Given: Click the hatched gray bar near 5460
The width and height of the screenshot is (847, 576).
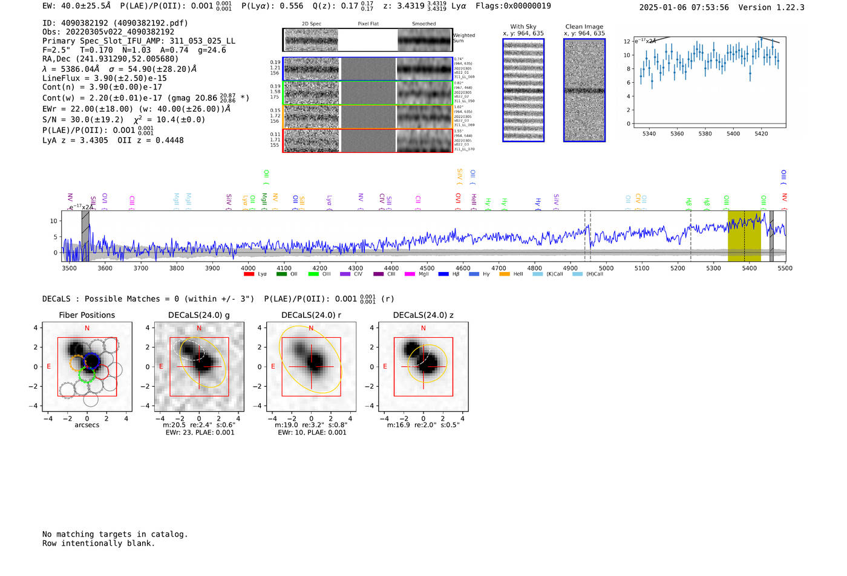Looking at the screenshot, I should click(x=771, y=236).
